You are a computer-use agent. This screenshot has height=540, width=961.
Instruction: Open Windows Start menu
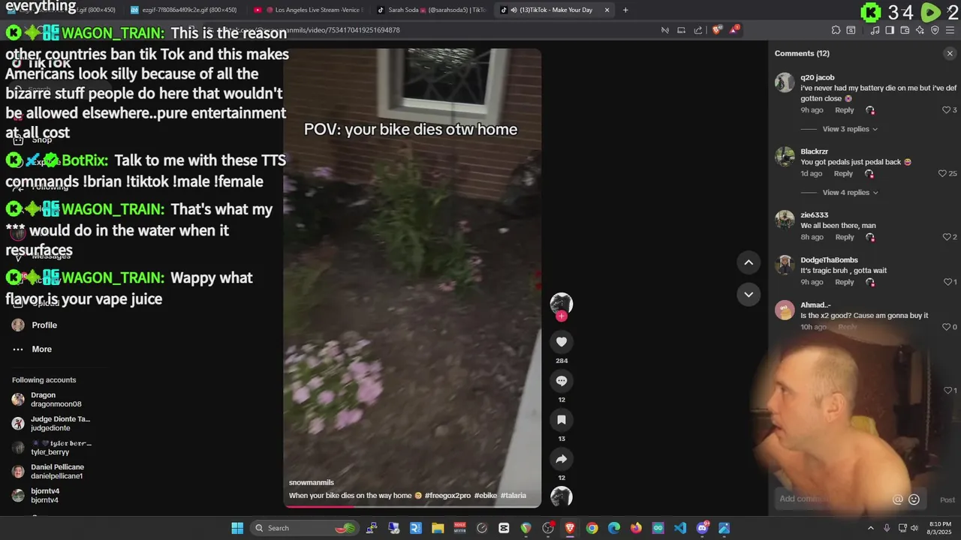237,528
